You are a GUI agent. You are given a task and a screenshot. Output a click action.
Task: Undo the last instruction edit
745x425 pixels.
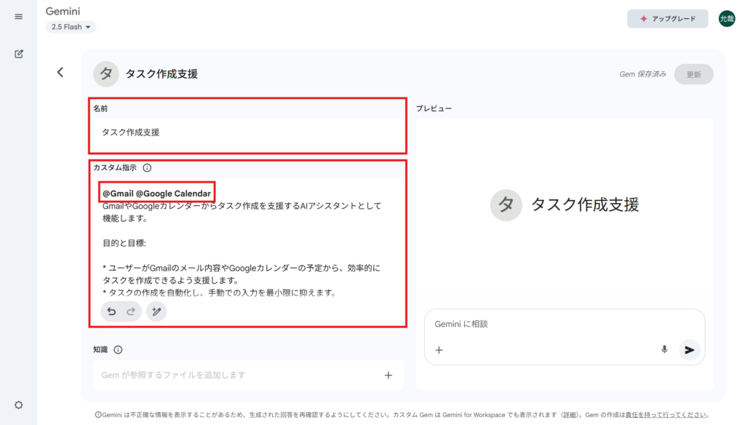coord(111,311)
